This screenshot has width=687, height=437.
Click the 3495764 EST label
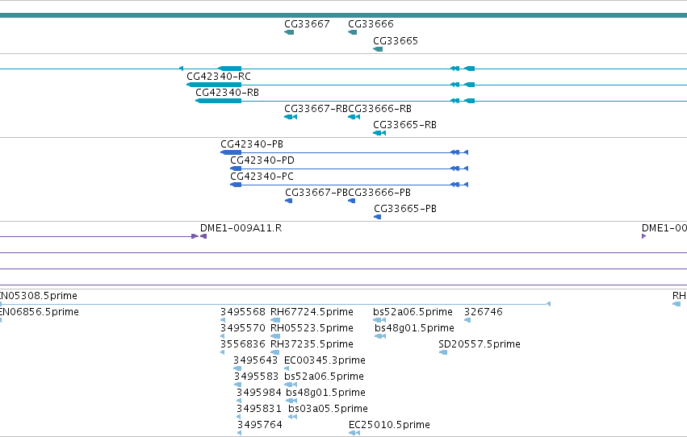(x=260, y=425)
